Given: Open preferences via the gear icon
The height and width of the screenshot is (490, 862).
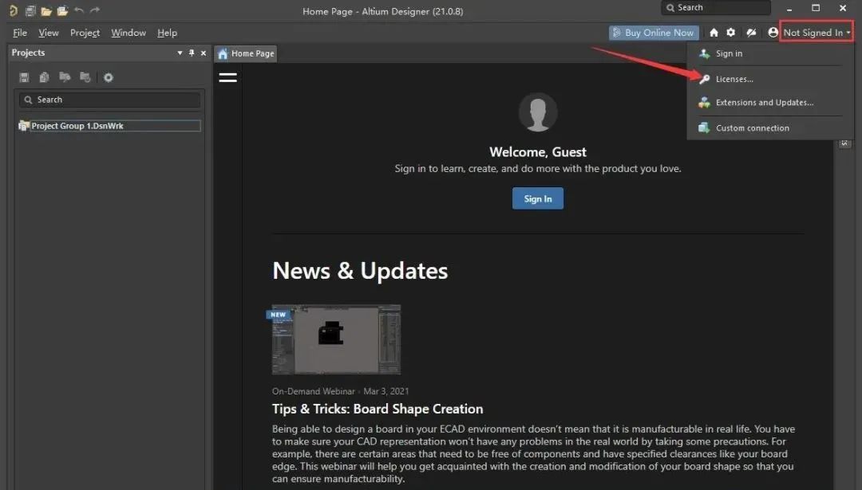Looking at the screenshot, I should coord(731,33).
